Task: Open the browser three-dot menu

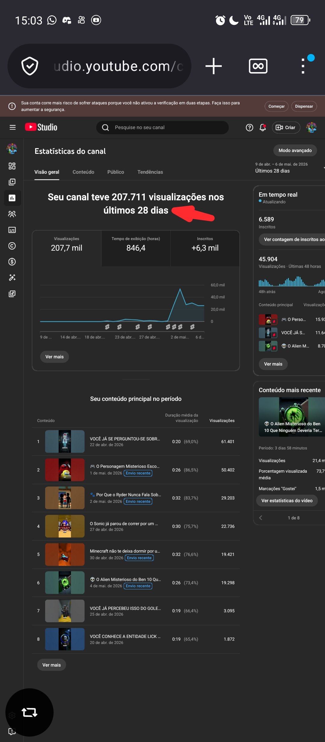Action: (x=303, y=66)
